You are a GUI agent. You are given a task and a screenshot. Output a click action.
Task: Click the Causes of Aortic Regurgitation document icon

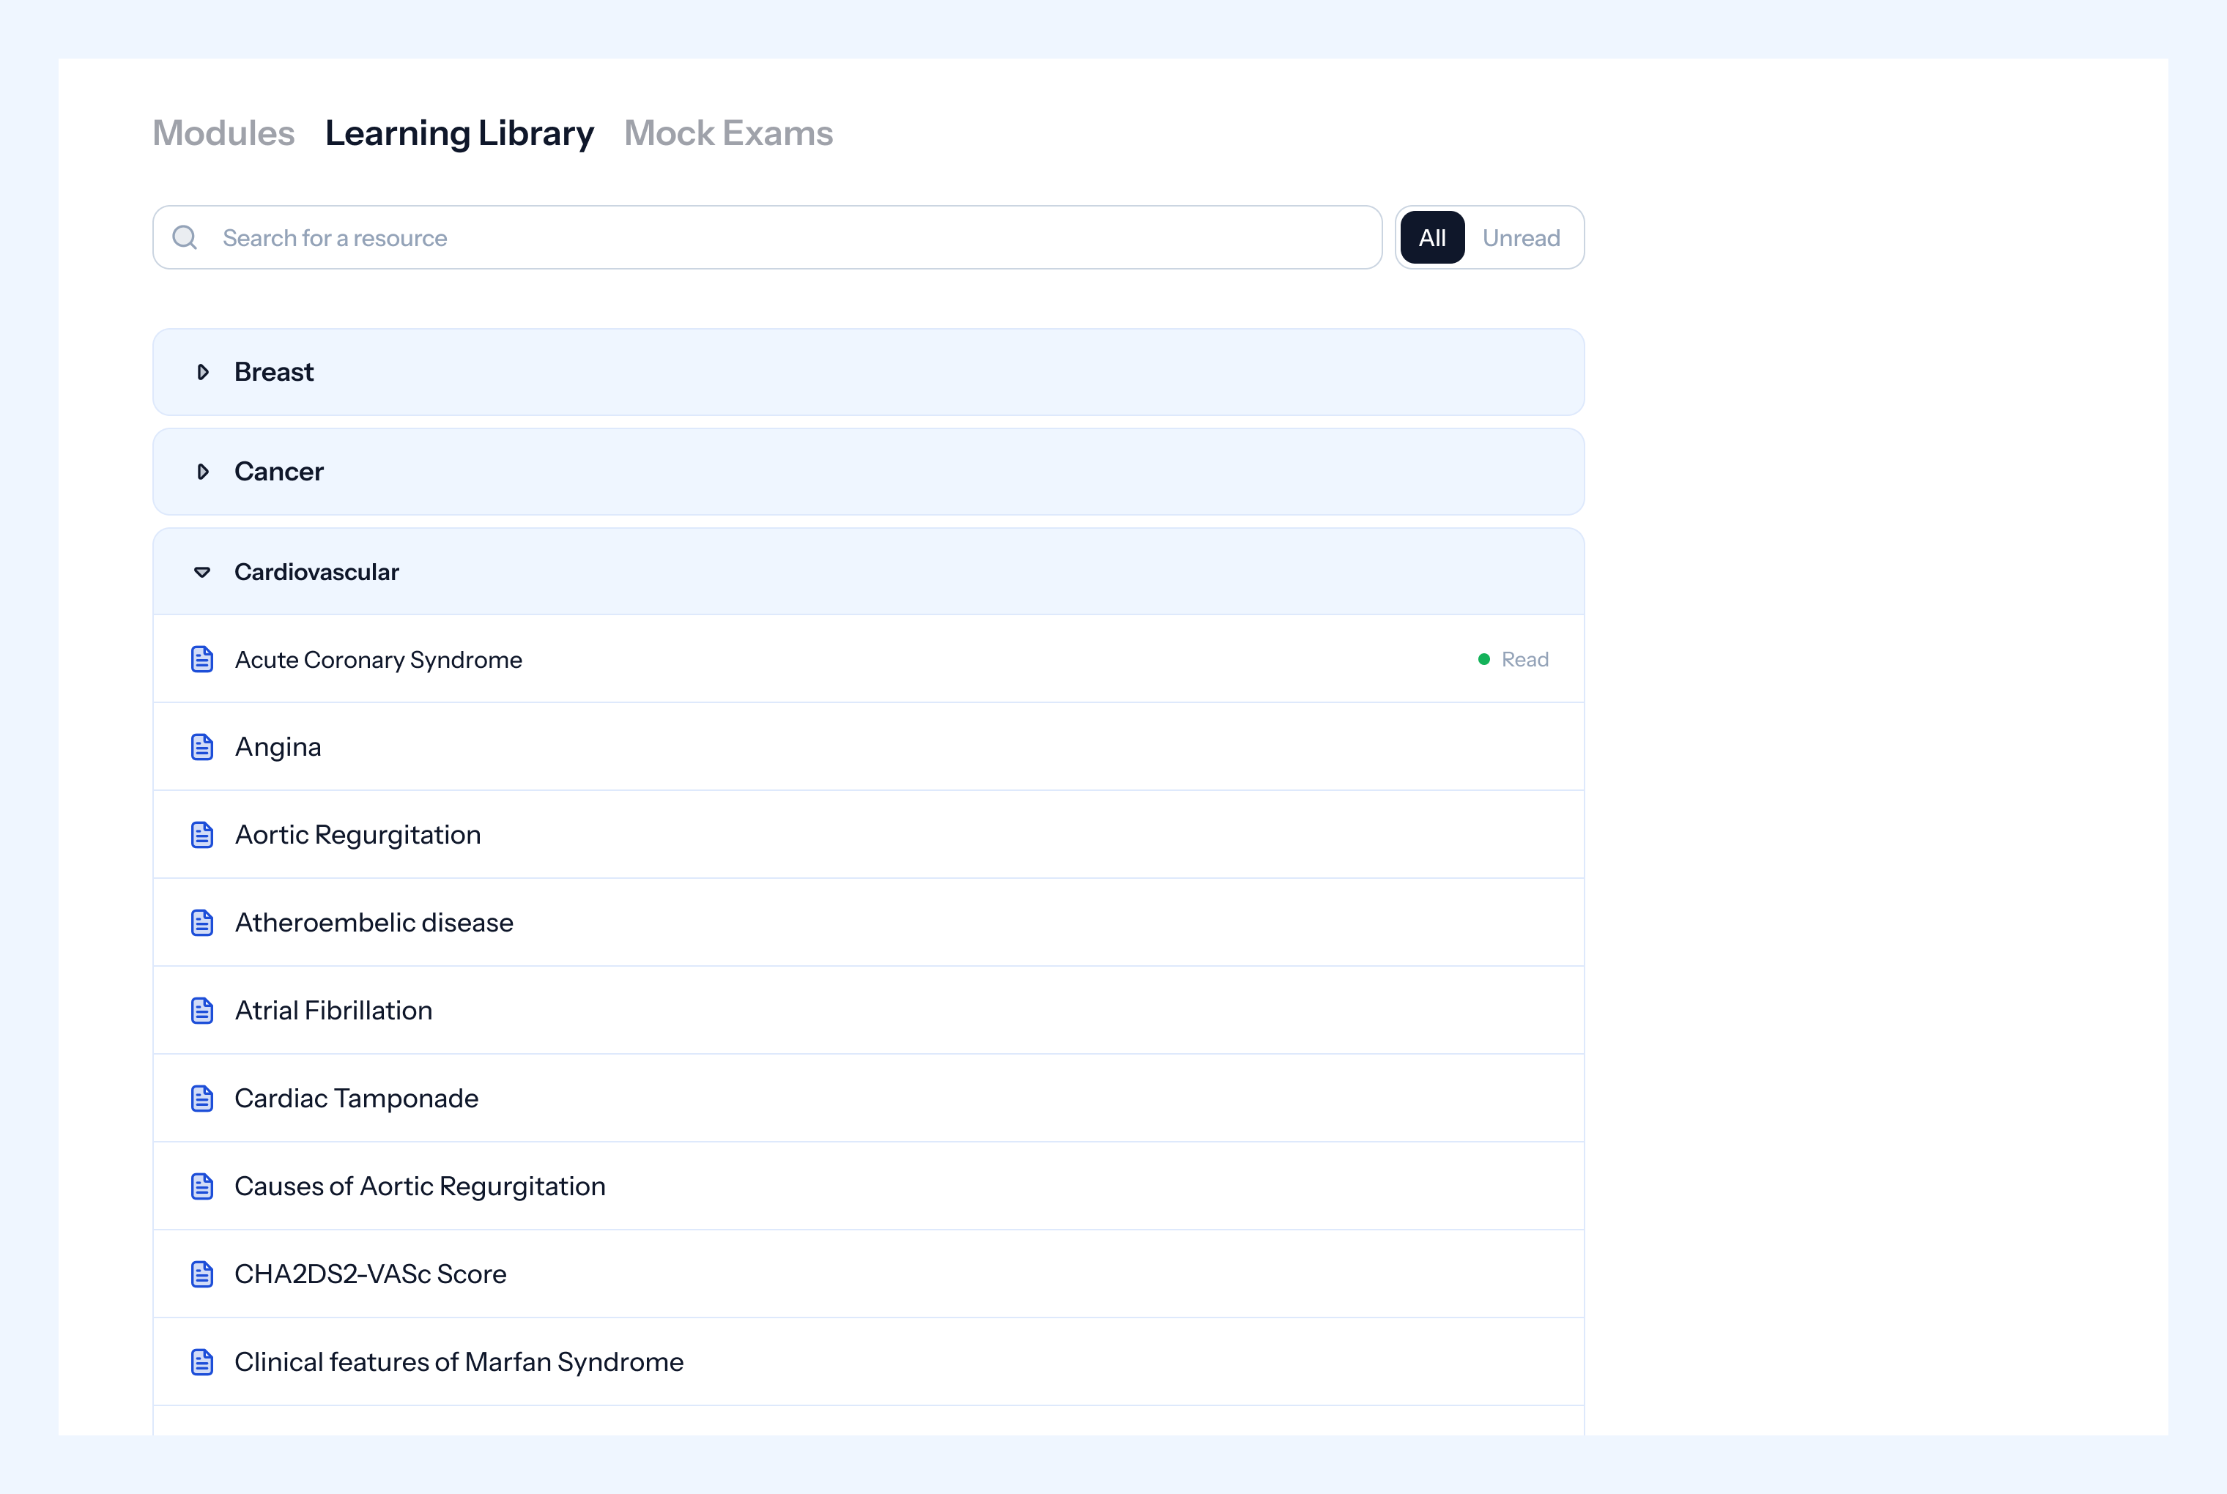pyautogui.click(x=202, y=1186)
